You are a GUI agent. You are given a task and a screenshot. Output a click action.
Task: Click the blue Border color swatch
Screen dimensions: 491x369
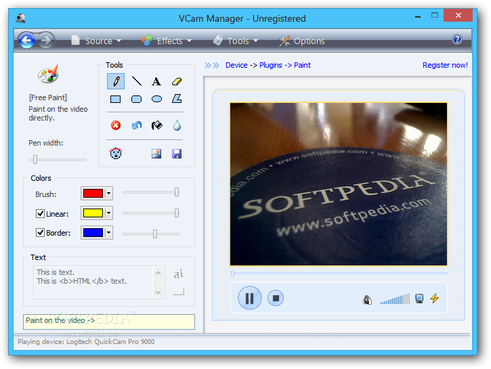pos(93,232)
